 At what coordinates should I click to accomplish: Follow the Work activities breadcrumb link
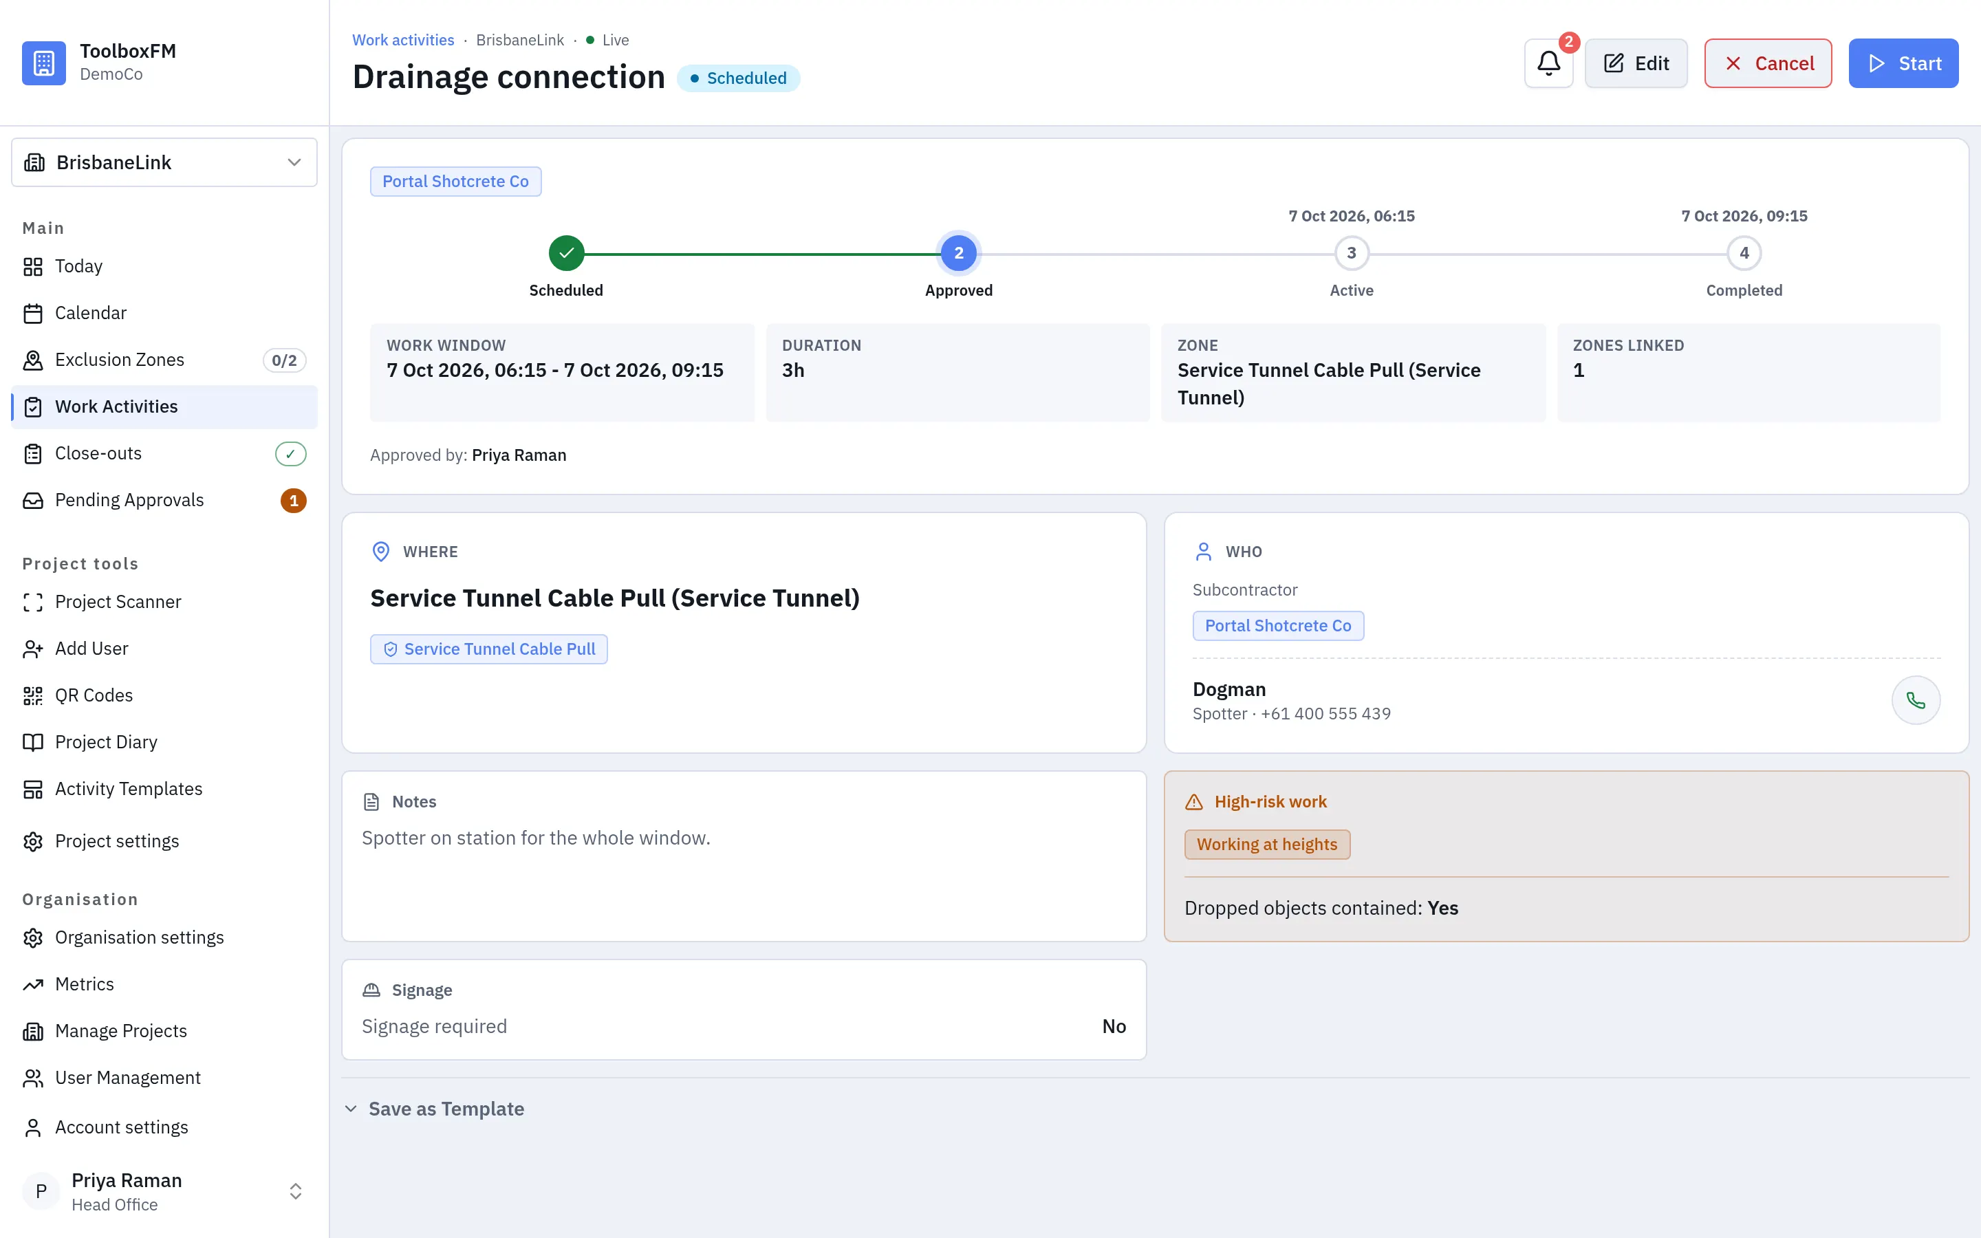(x=403, y=40)
